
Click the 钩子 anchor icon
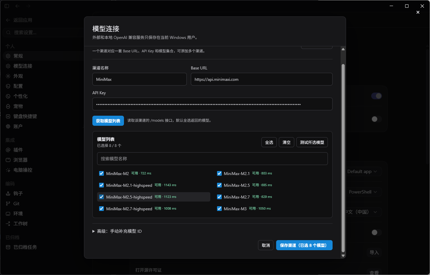click(8, 194)
